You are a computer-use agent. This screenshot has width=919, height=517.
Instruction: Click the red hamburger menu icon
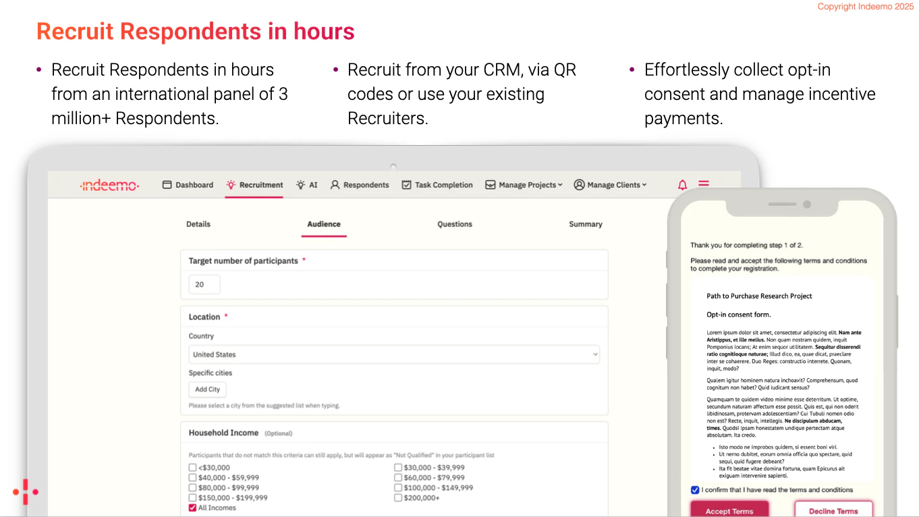click(x=703, y=184)
